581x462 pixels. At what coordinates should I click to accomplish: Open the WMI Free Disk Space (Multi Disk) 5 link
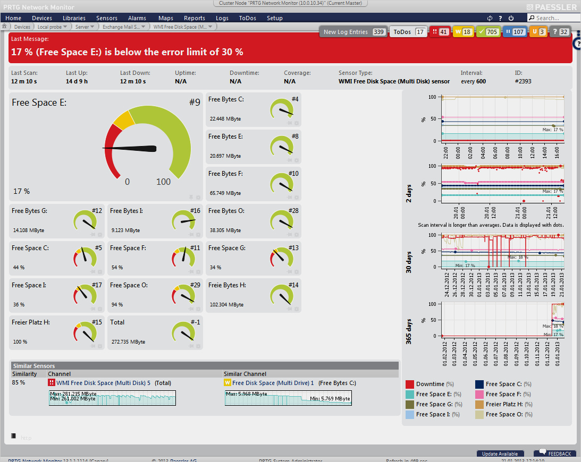coord(103,383)
